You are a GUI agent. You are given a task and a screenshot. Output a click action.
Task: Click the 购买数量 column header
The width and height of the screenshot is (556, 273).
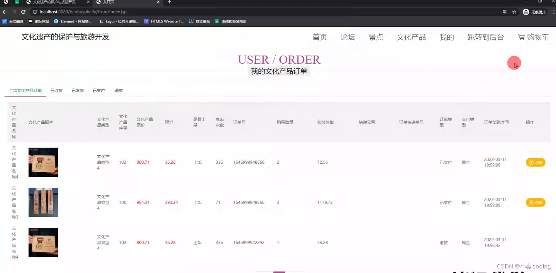point(285,122)
